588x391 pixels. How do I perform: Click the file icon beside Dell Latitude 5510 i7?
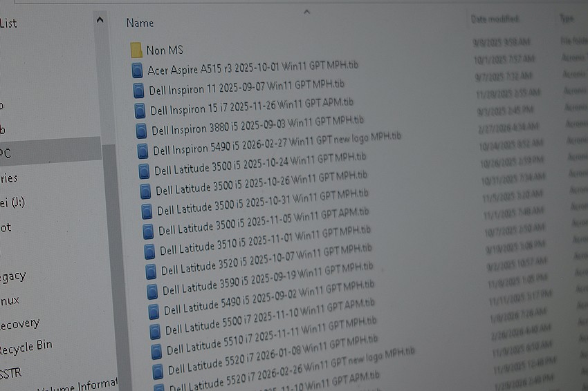[x=156, y=352]
